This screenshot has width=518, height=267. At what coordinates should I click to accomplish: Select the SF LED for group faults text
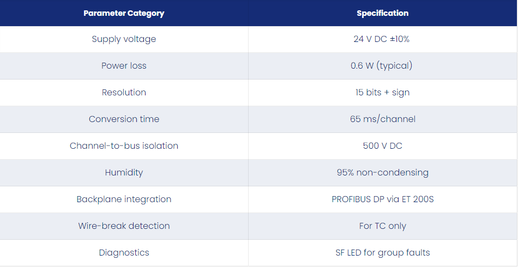383,253
